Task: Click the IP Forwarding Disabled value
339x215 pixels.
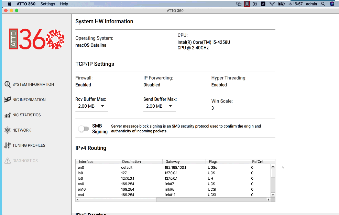Action: tap(152, 85)
